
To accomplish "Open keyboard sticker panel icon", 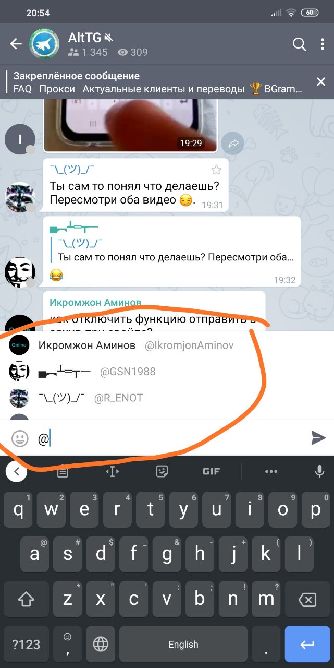I will tap(162, 471).
